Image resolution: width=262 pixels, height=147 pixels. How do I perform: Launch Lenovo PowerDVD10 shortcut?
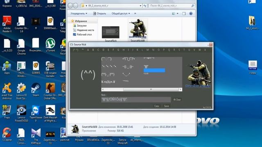[x=21, y=114]
